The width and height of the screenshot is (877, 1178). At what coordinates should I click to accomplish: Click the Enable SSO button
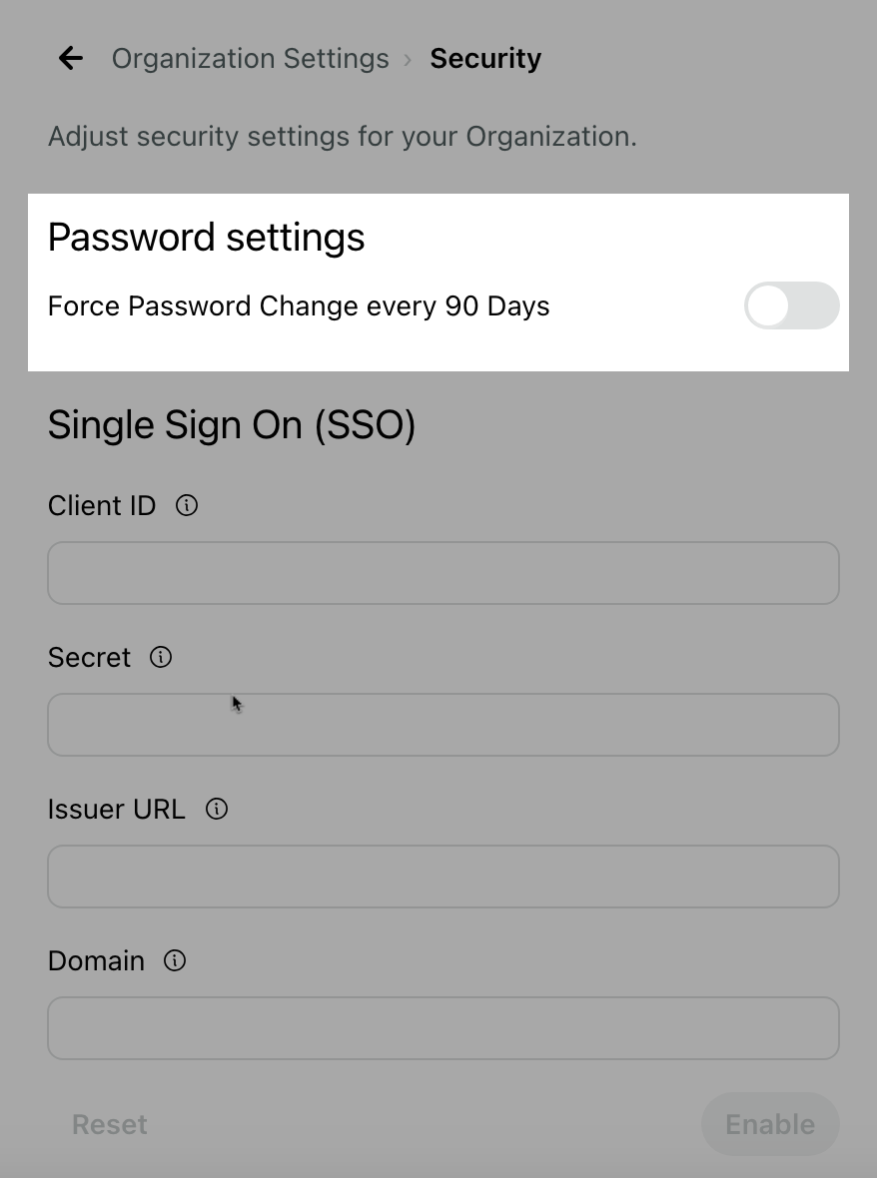coord(770,1125)
